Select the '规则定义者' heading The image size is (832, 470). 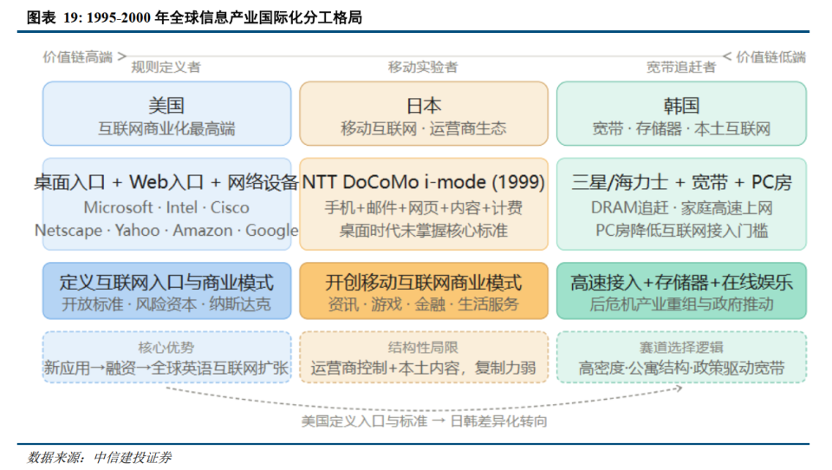coord(166,67)
